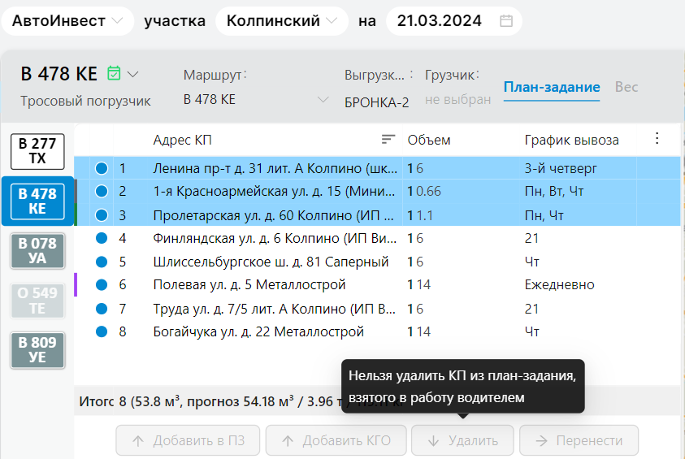Select vehicle plate В 809 УЕ
This screenshot has width=685, height=459.
point(37,349)
